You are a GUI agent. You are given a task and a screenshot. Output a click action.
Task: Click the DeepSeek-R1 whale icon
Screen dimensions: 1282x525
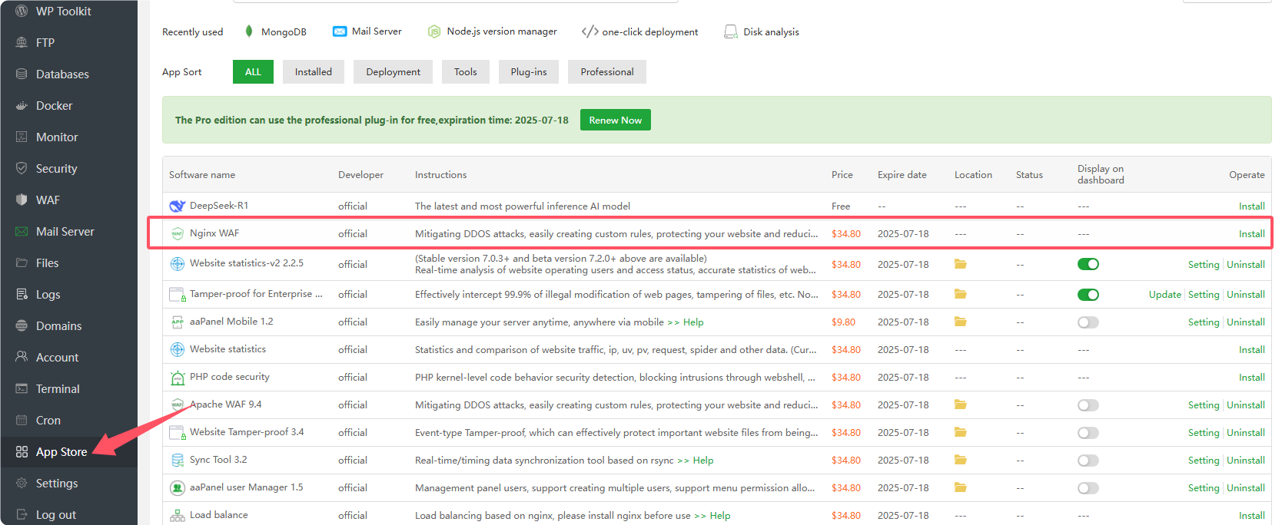[x=177, y=206]
